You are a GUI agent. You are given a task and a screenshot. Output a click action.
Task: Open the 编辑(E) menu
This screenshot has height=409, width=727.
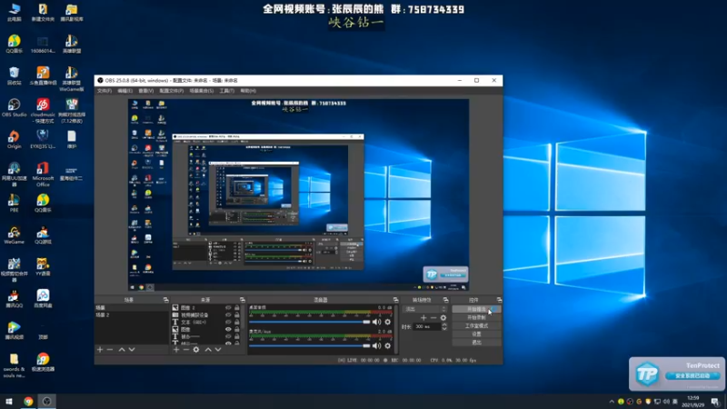124,91
